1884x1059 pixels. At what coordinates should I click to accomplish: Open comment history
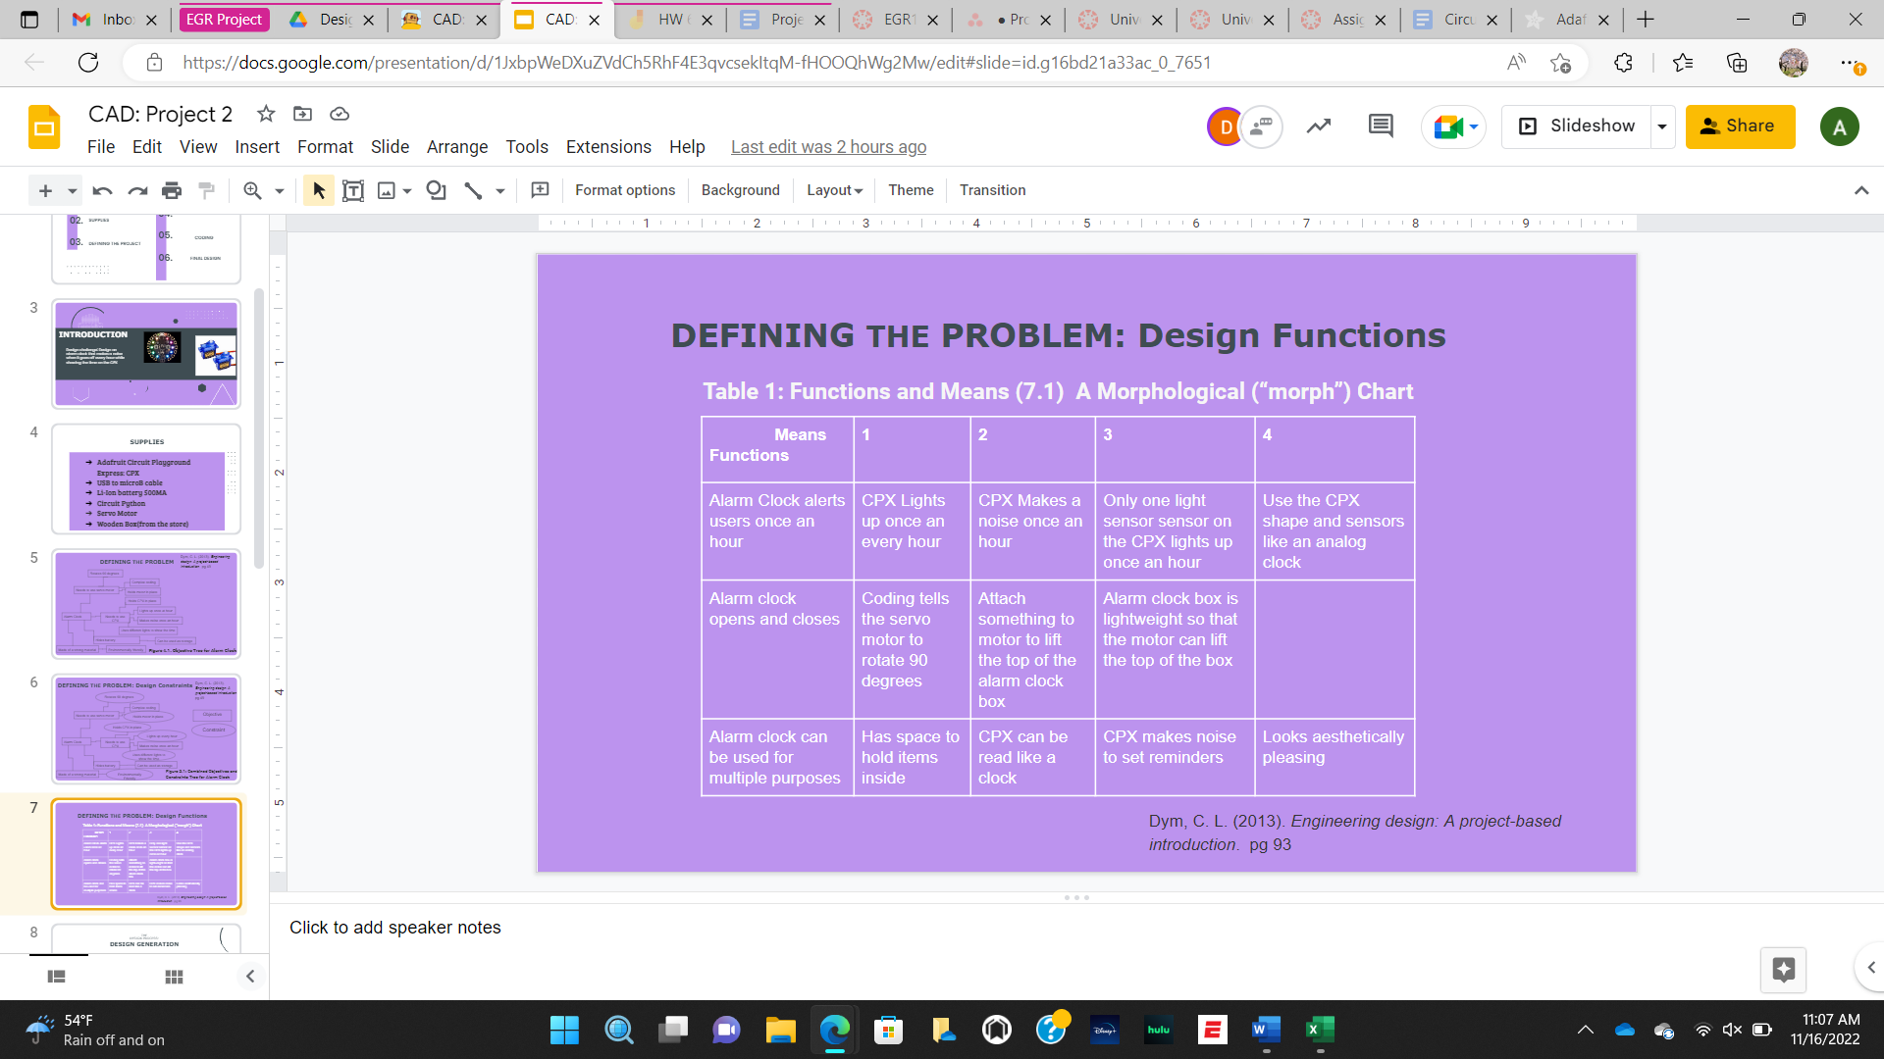pos(1380,126)
